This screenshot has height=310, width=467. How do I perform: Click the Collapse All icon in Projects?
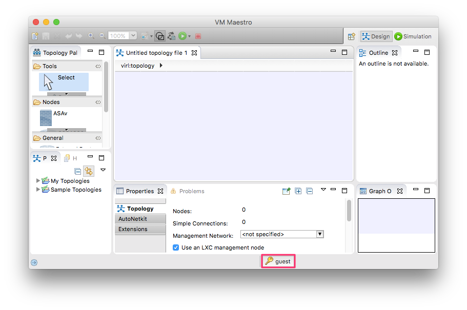pyautogui.click(x=78, y=171)
